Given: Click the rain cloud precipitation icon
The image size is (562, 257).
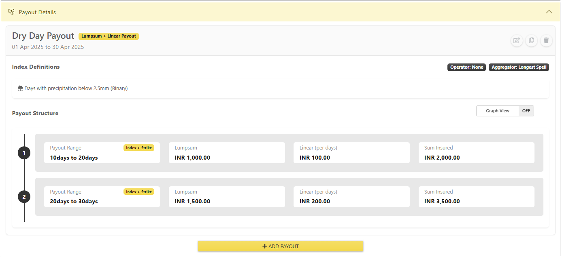Looking at the screenshot, I should click(x=20, y=88).
